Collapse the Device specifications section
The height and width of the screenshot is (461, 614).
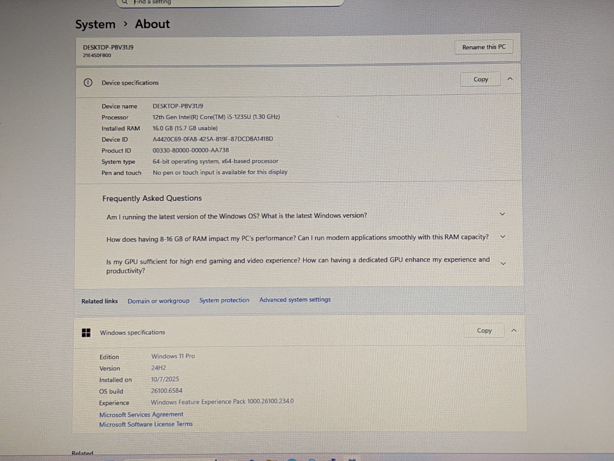(510, 79)
